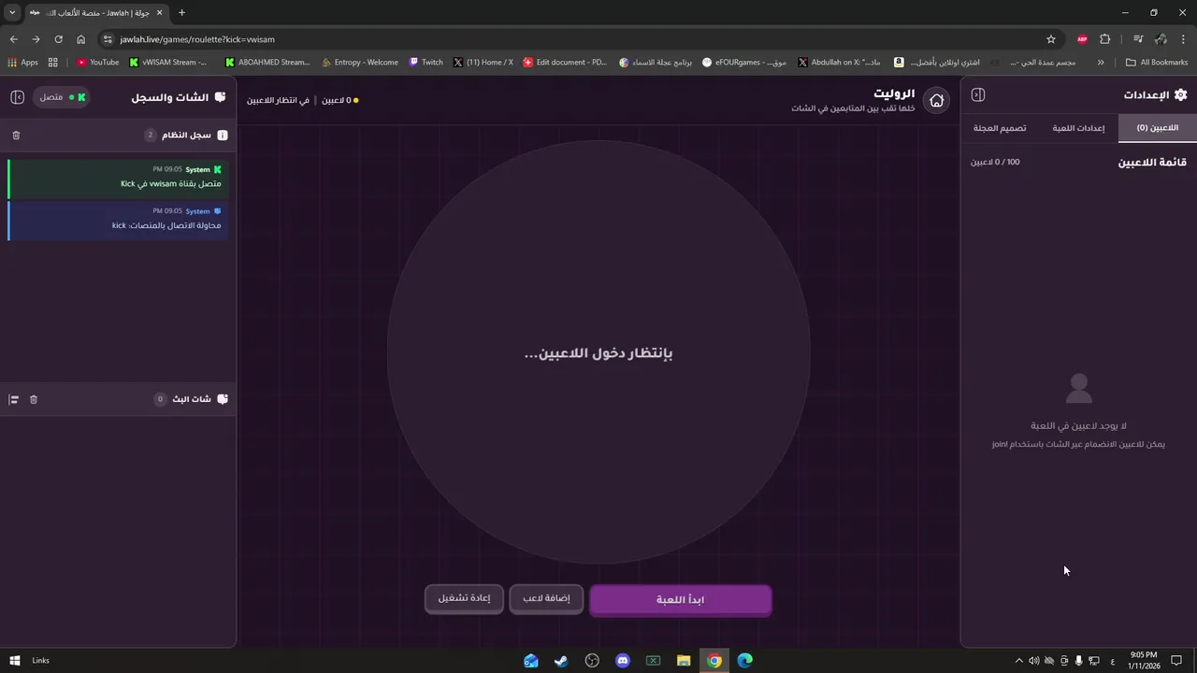1197x673 pixels.
Task: Clear the سجل النظام log with trash icon
Action: tap(16, 135)
